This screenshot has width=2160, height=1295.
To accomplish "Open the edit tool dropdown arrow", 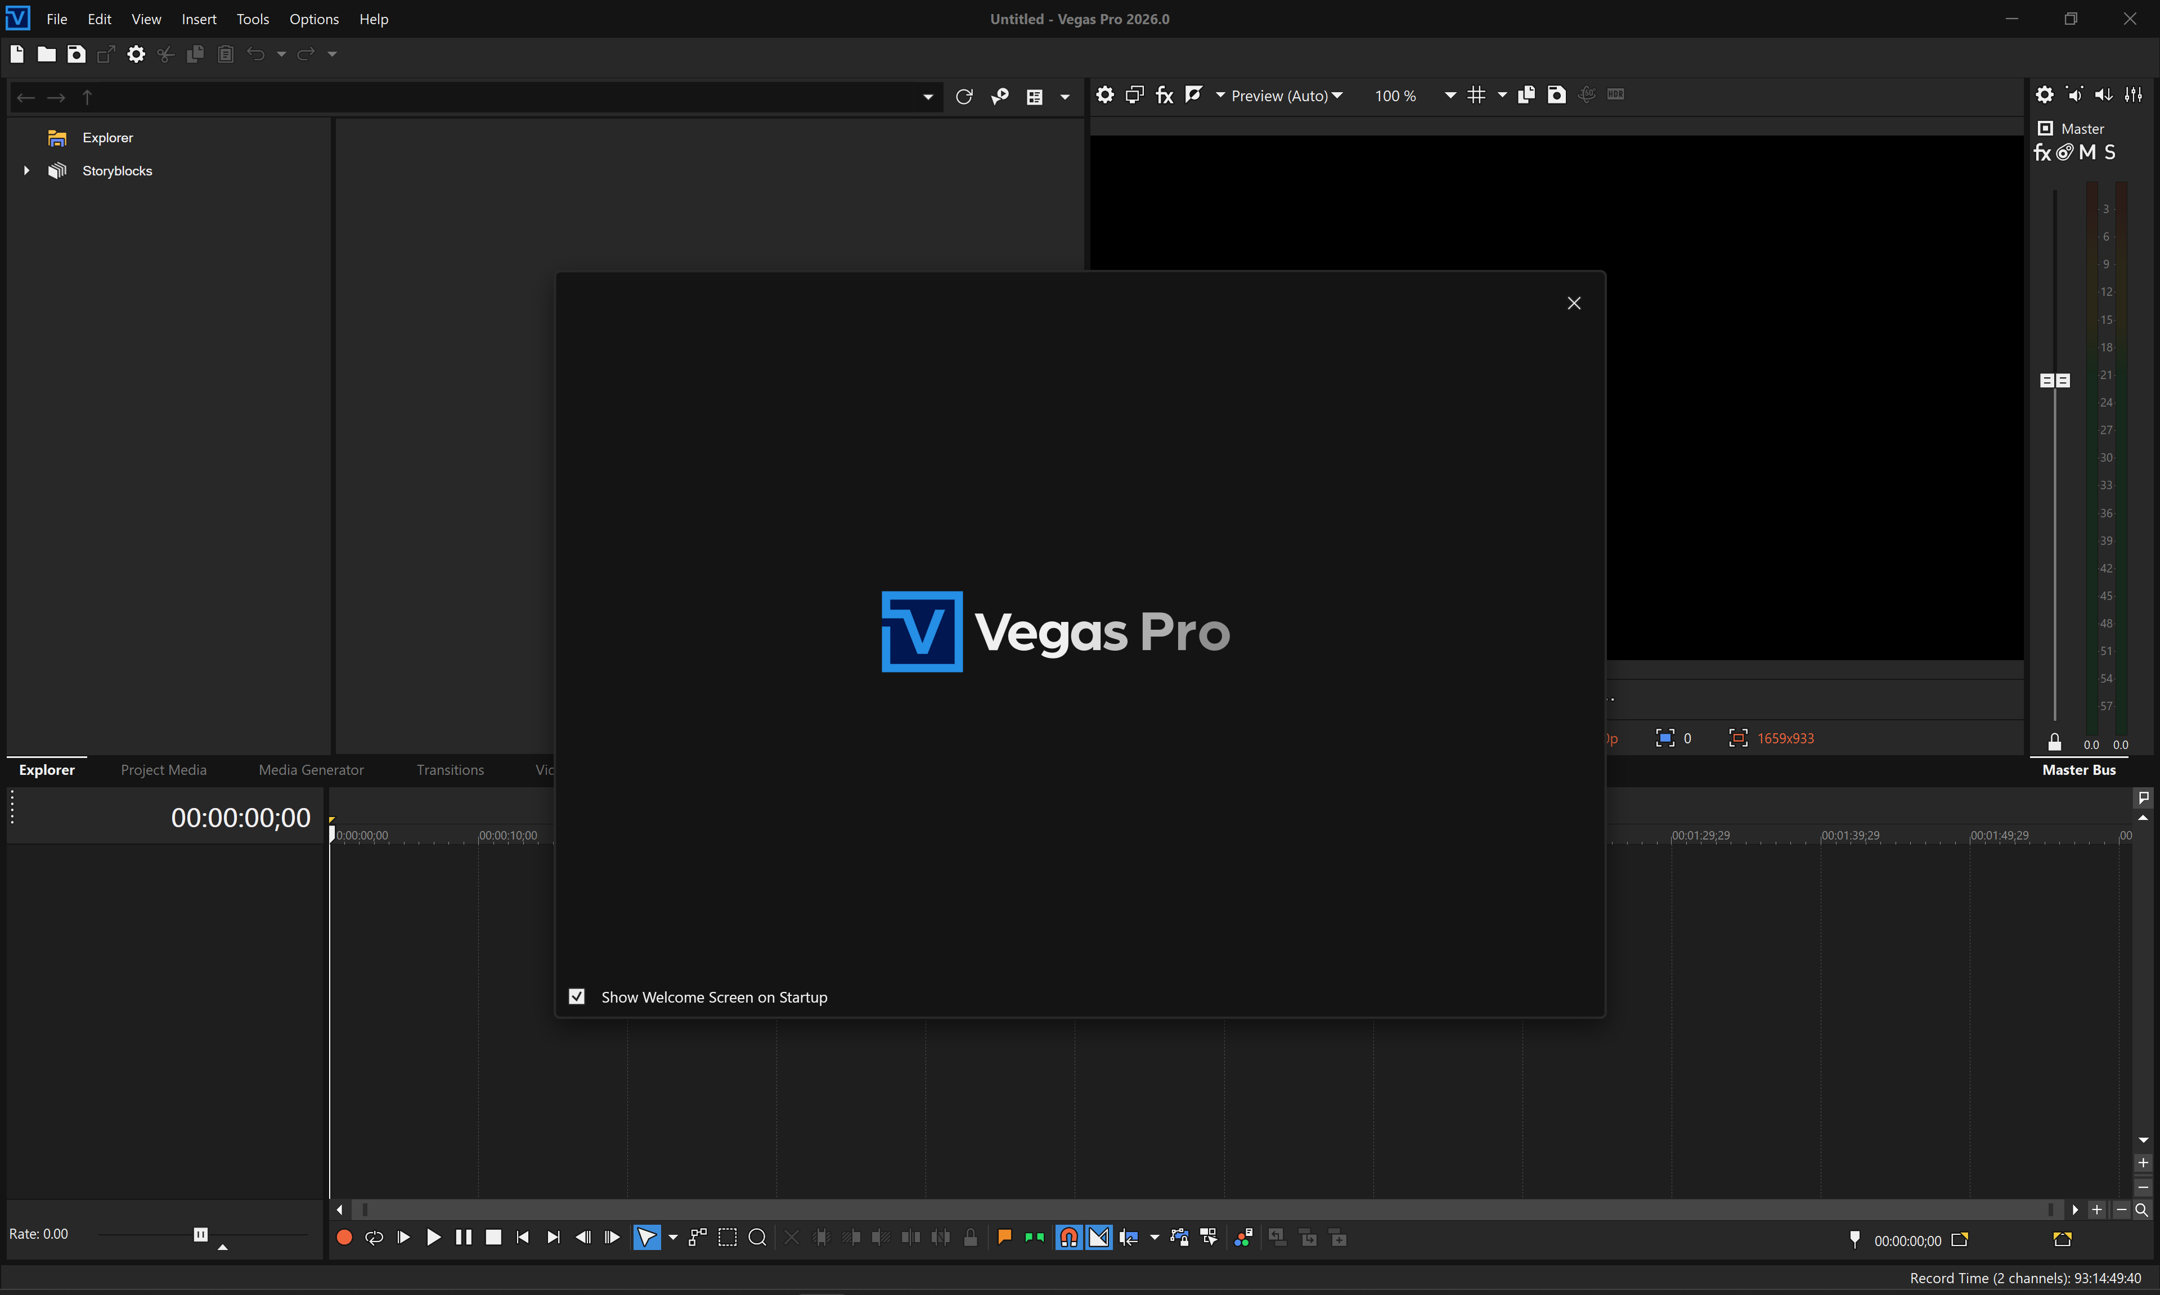I will (672, 1238).
